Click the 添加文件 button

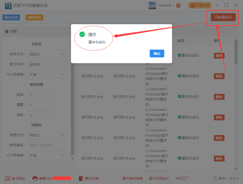11,17
